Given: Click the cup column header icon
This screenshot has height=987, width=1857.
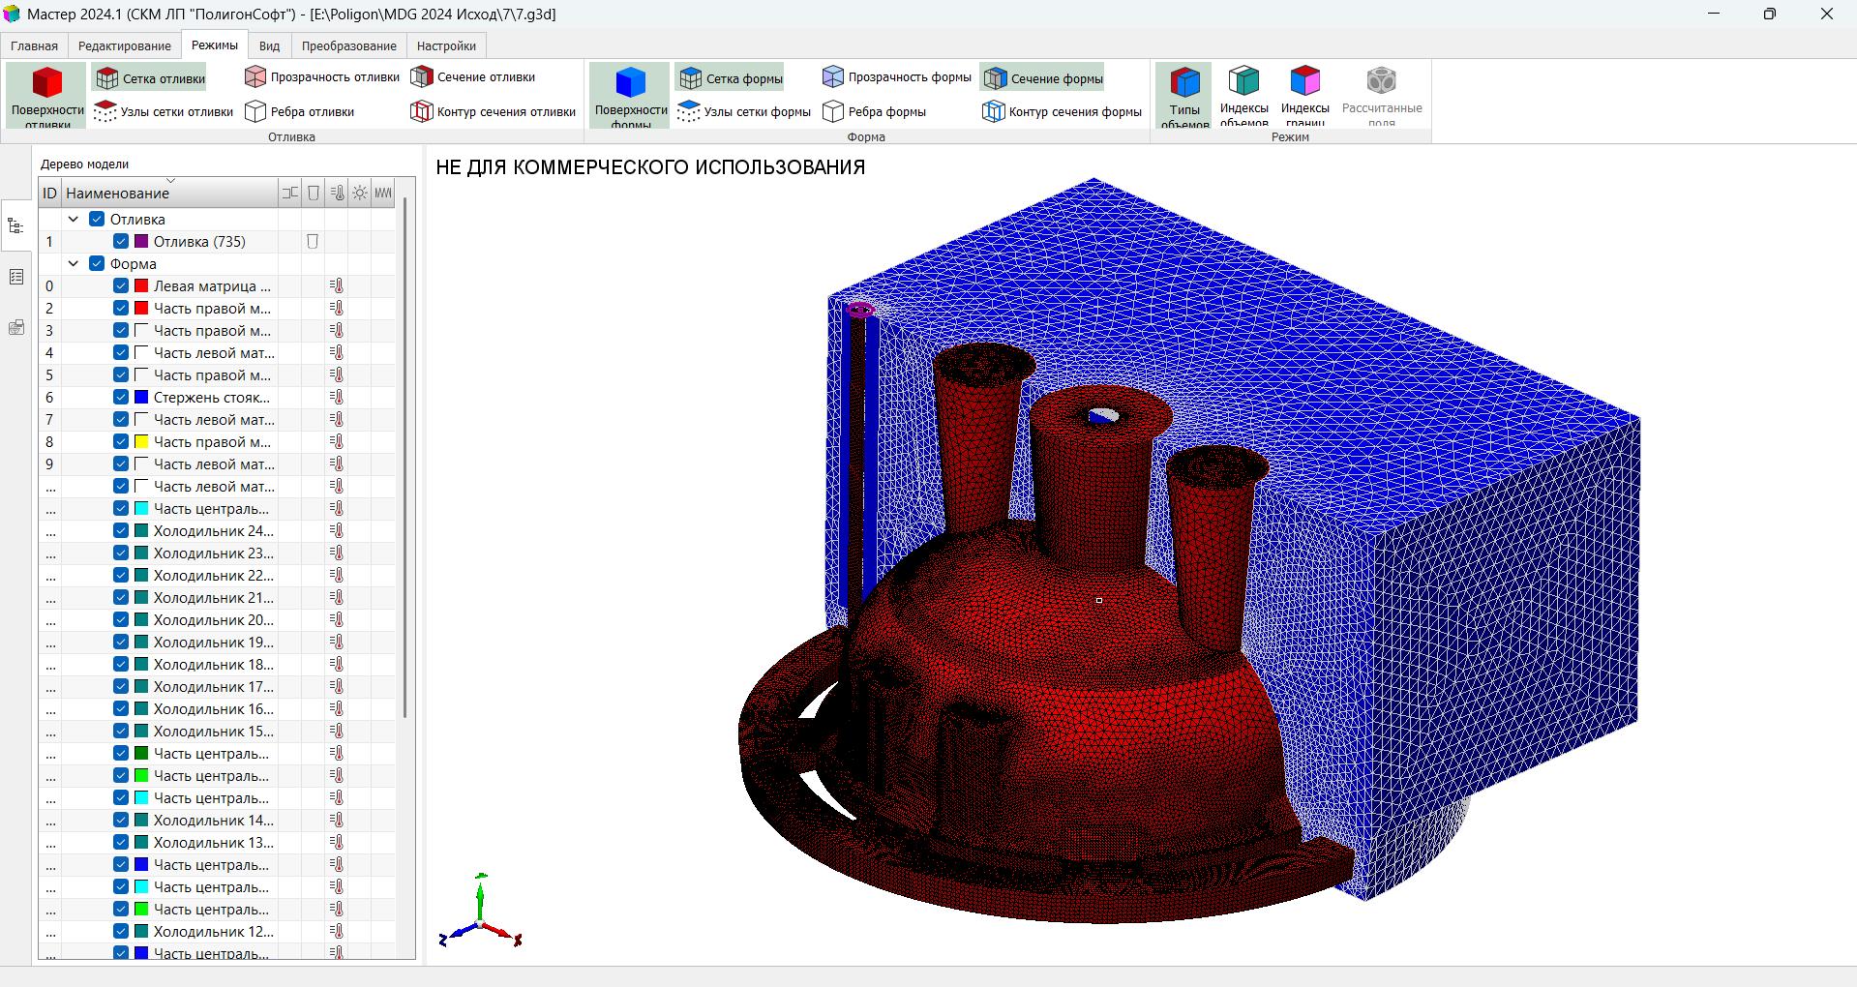Looking at the screenshot, I should pos(314,193).
